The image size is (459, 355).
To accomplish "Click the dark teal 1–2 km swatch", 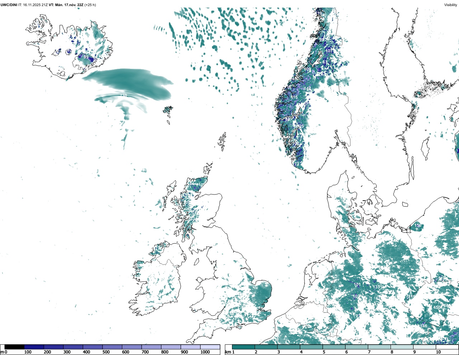I will [x=243, y=347].
